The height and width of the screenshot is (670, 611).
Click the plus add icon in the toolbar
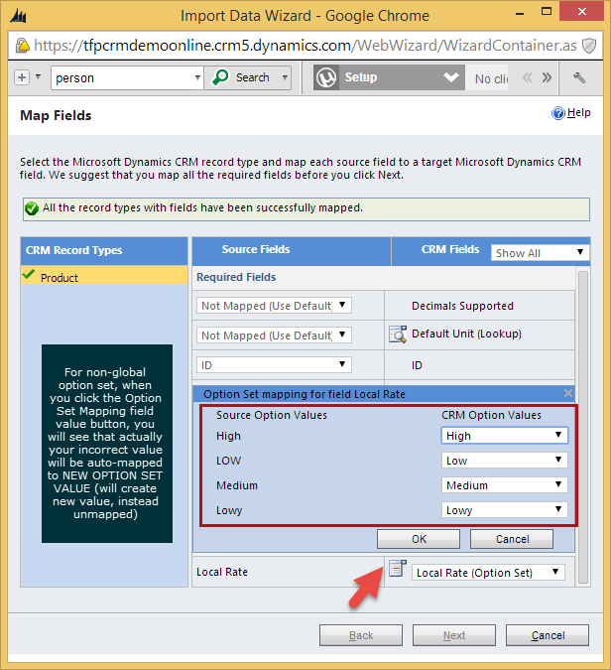(x=22, y=77)
